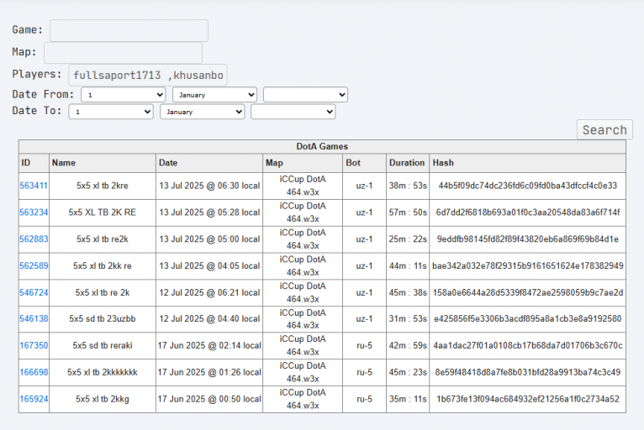The image size is (644, 430).
Task: Click duration '57m : 50s'
Action: click(408, 212)
